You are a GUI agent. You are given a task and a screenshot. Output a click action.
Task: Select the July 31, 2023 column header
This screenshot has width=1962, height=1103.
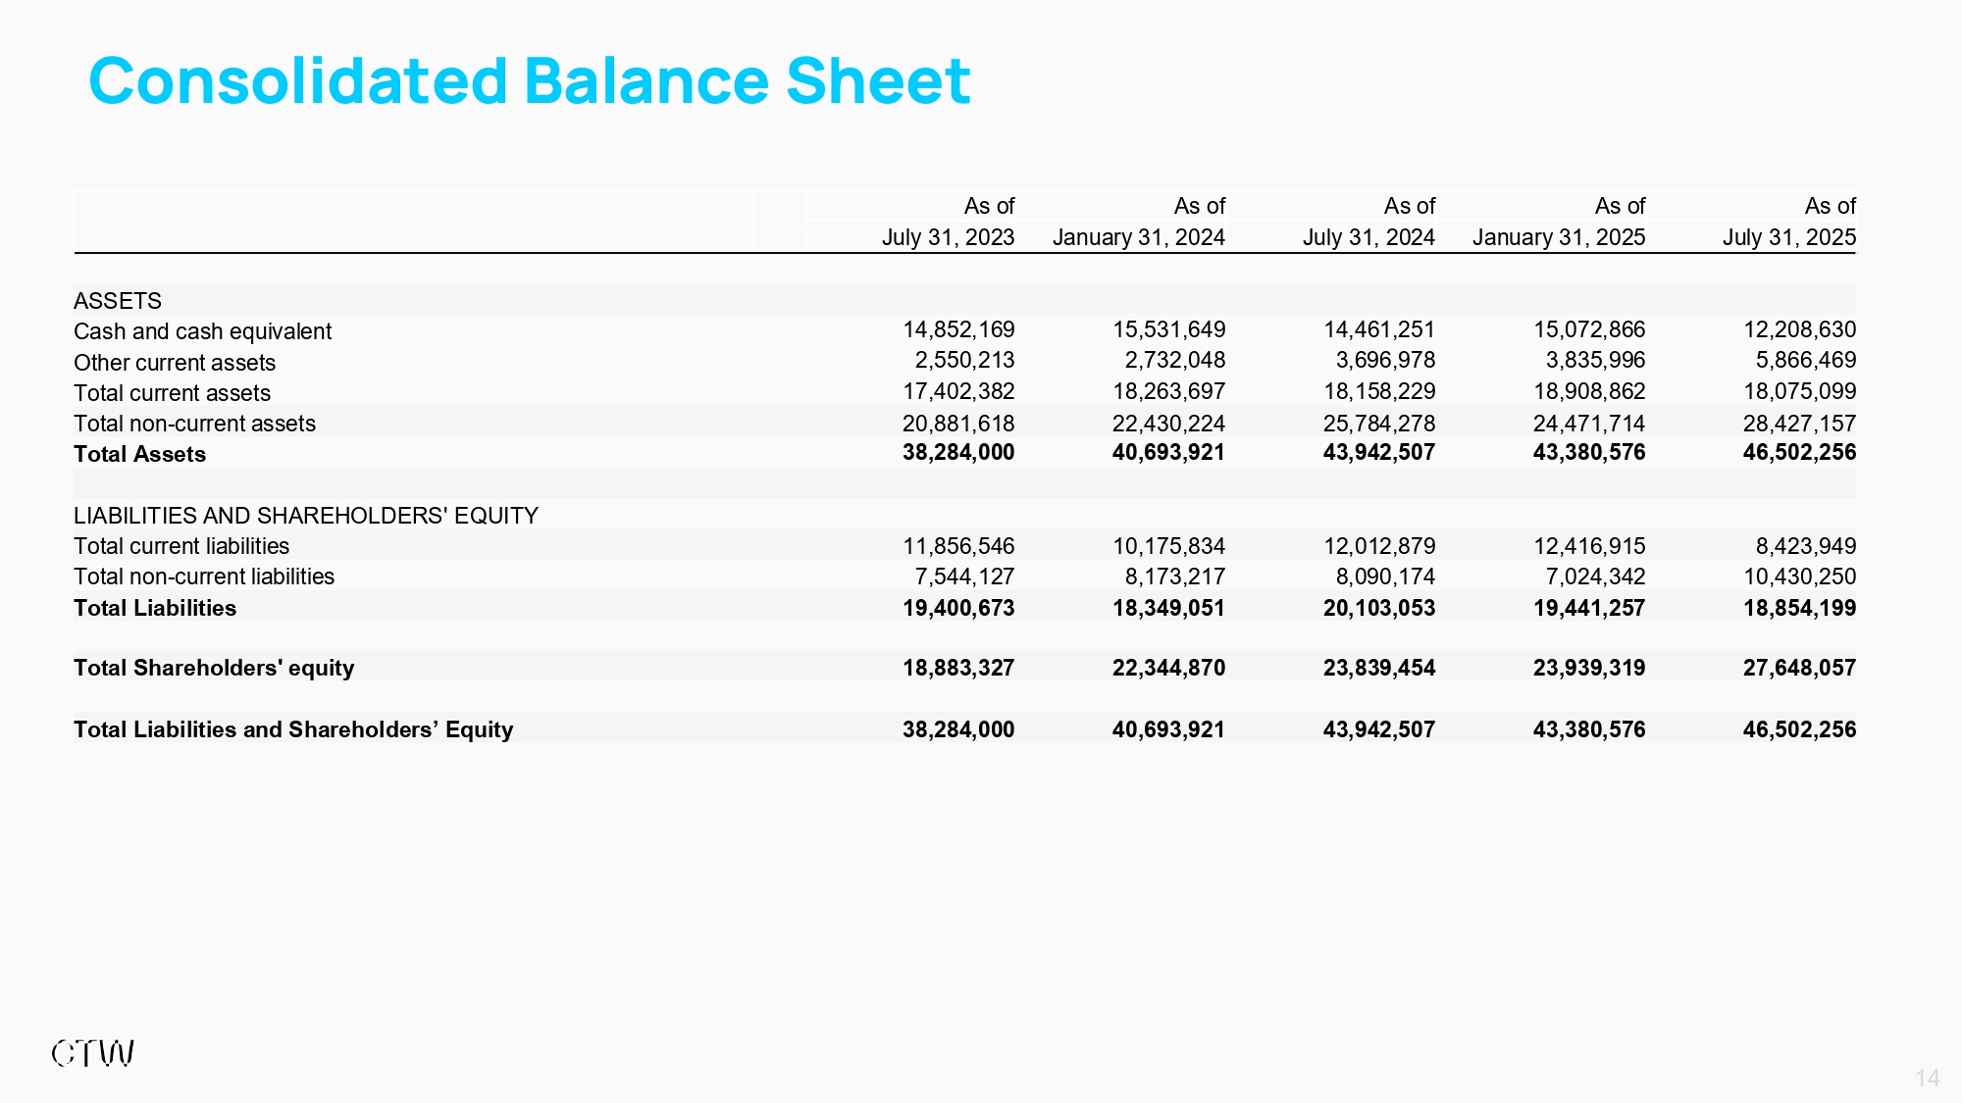pyautogui.click(x=948, y=237)
